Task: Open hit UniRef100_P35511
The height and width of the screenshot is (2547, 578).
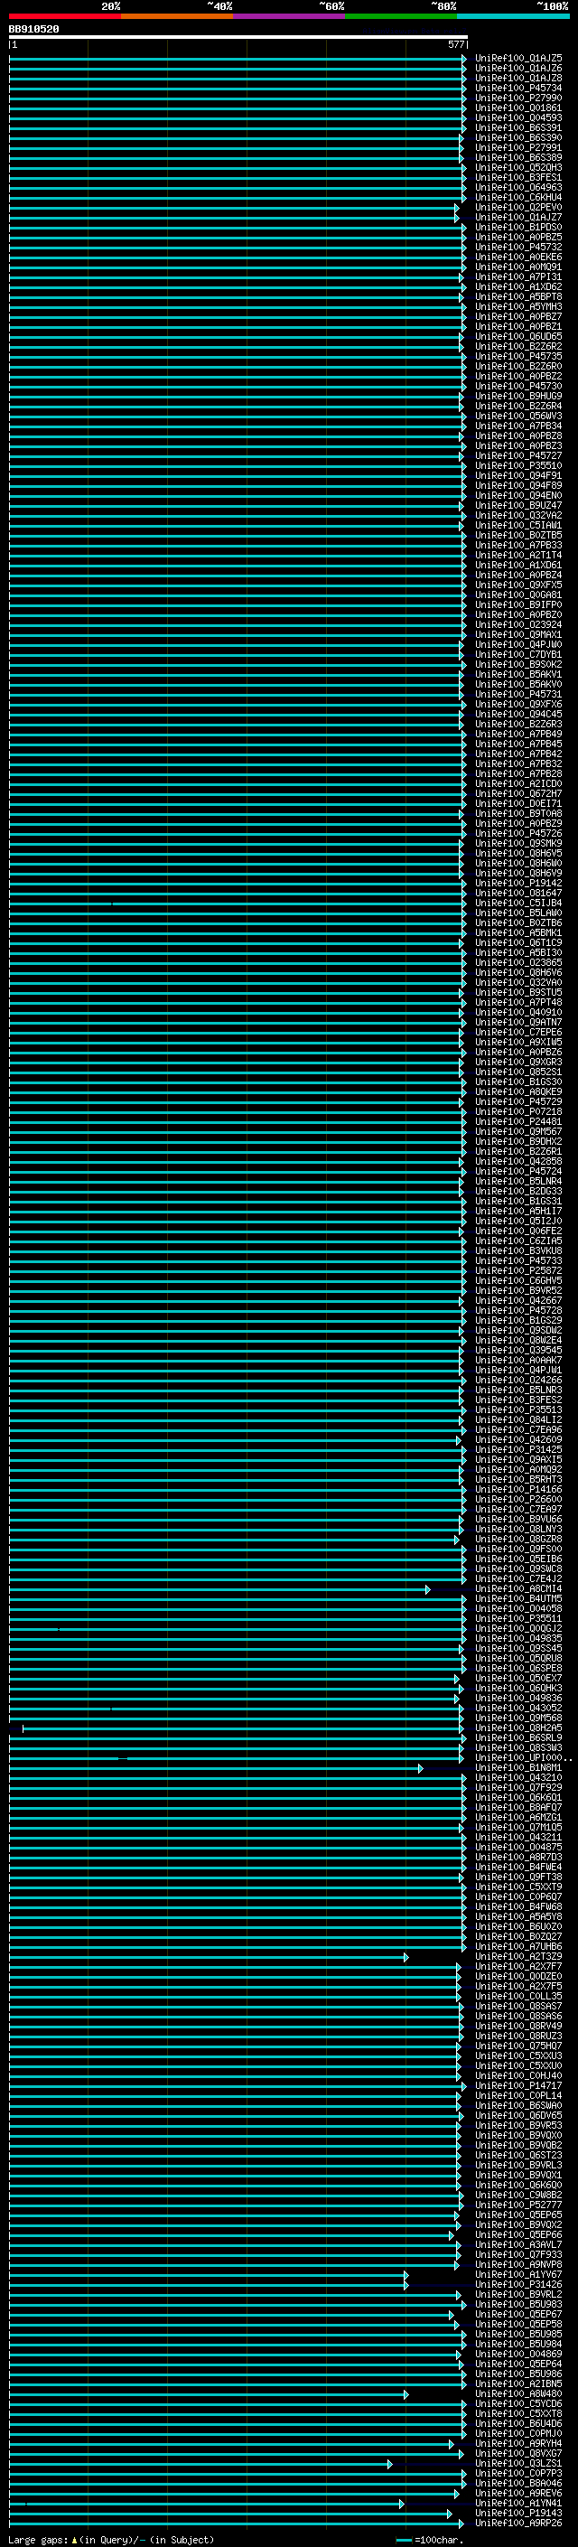Action: (518, 1618)
